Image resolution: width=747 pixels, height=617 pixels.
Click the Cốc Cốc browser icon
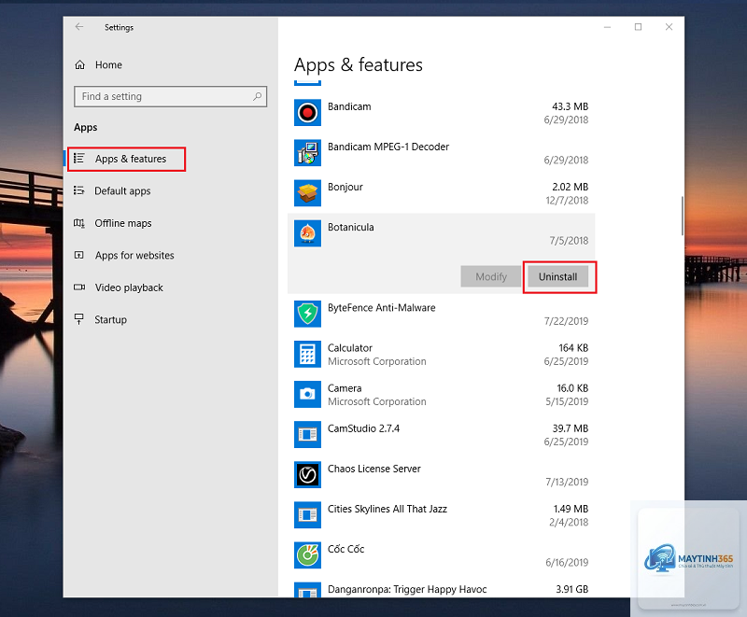pyautogui.click(x=307, y=555)
